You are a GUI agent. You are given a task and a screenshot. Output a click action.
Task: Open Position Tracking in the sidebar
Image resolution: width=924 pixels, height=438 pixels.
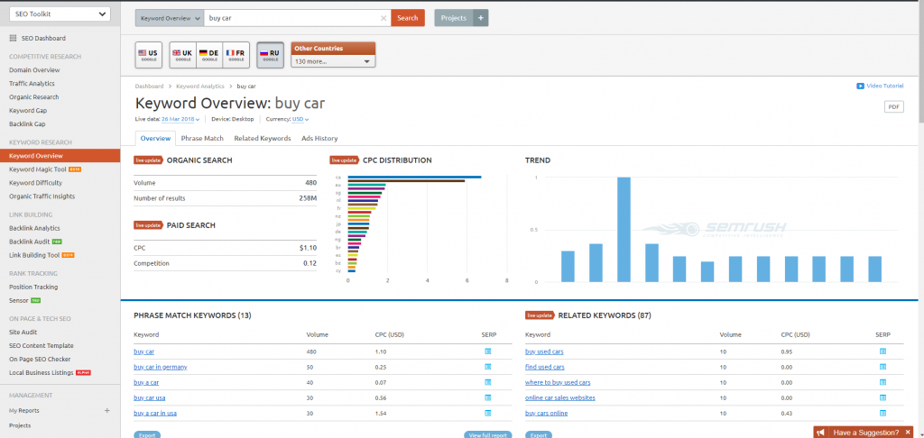point(33,287)
